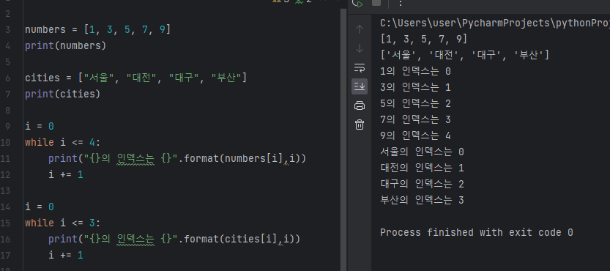Click the print line containing 'numbers[i]'
This screenshot has width=610, height=271.
pyautogui.click(x=177, y=158)
